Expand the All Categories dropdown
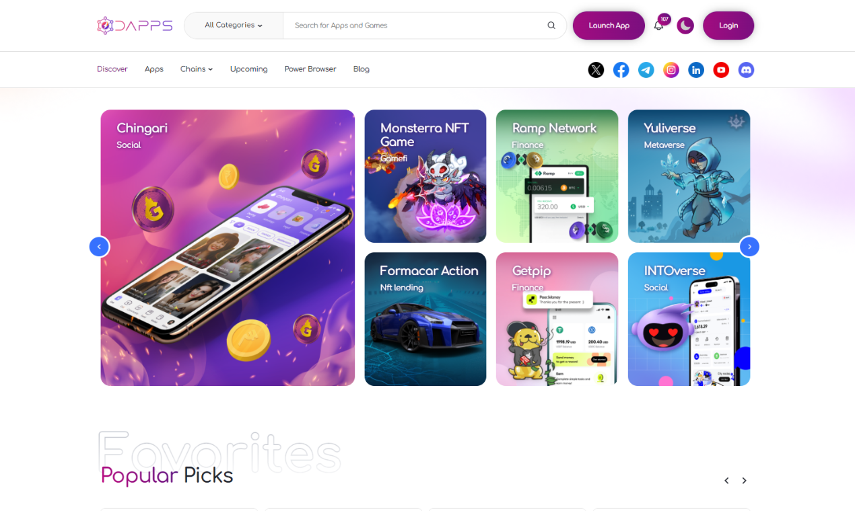Viewport: 855px width, 511px height. (x=234, y=26)
